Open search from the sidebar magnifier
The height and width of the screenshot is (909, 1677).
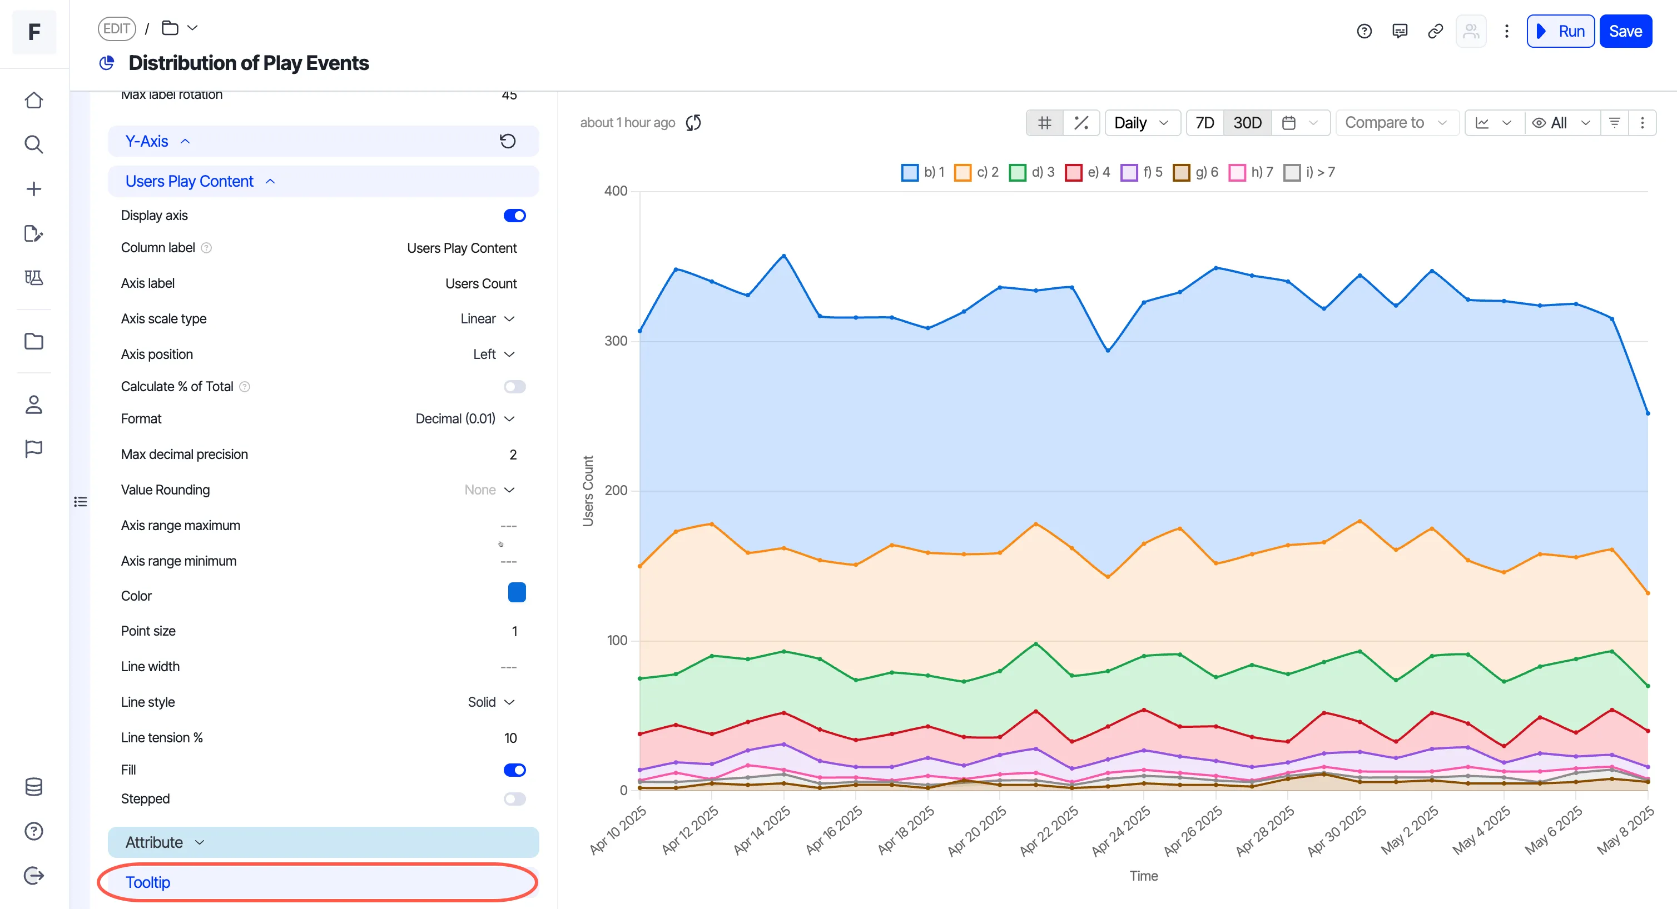click(x=34, y=144)
